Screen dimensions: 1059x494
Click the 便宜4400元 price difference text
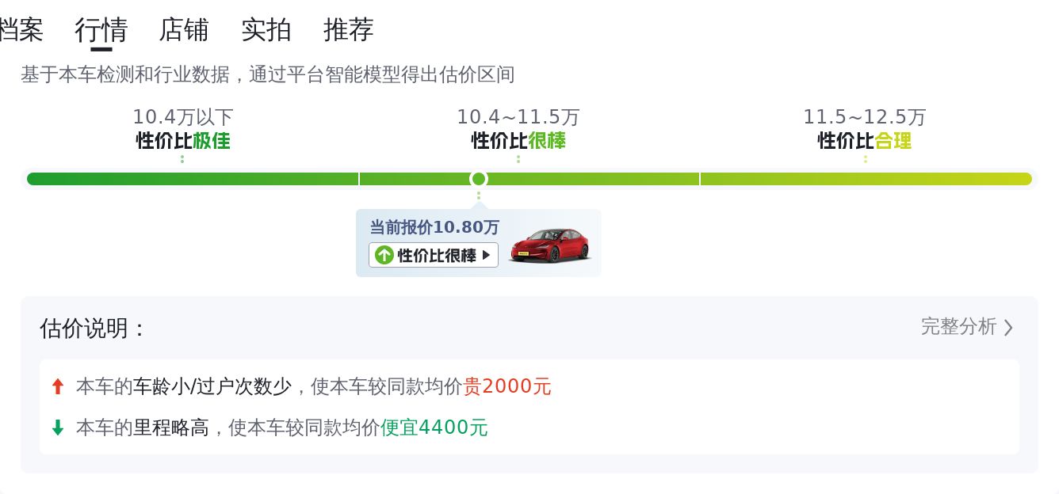pos(434,427)
